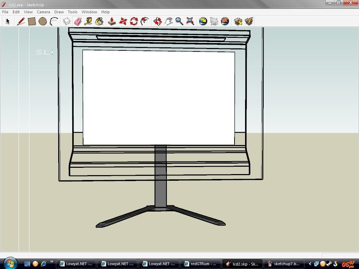
Task: Show hidden system tray icons
Action: [x=310, y=264]
